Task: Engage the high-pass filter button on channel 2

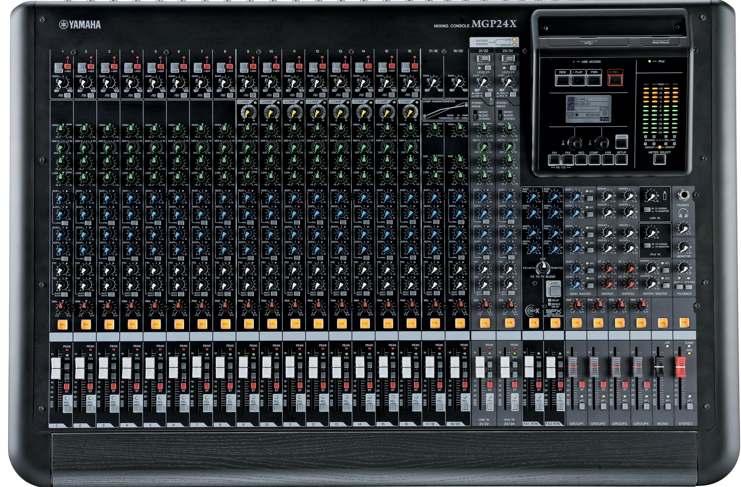Action: (91, 95)
